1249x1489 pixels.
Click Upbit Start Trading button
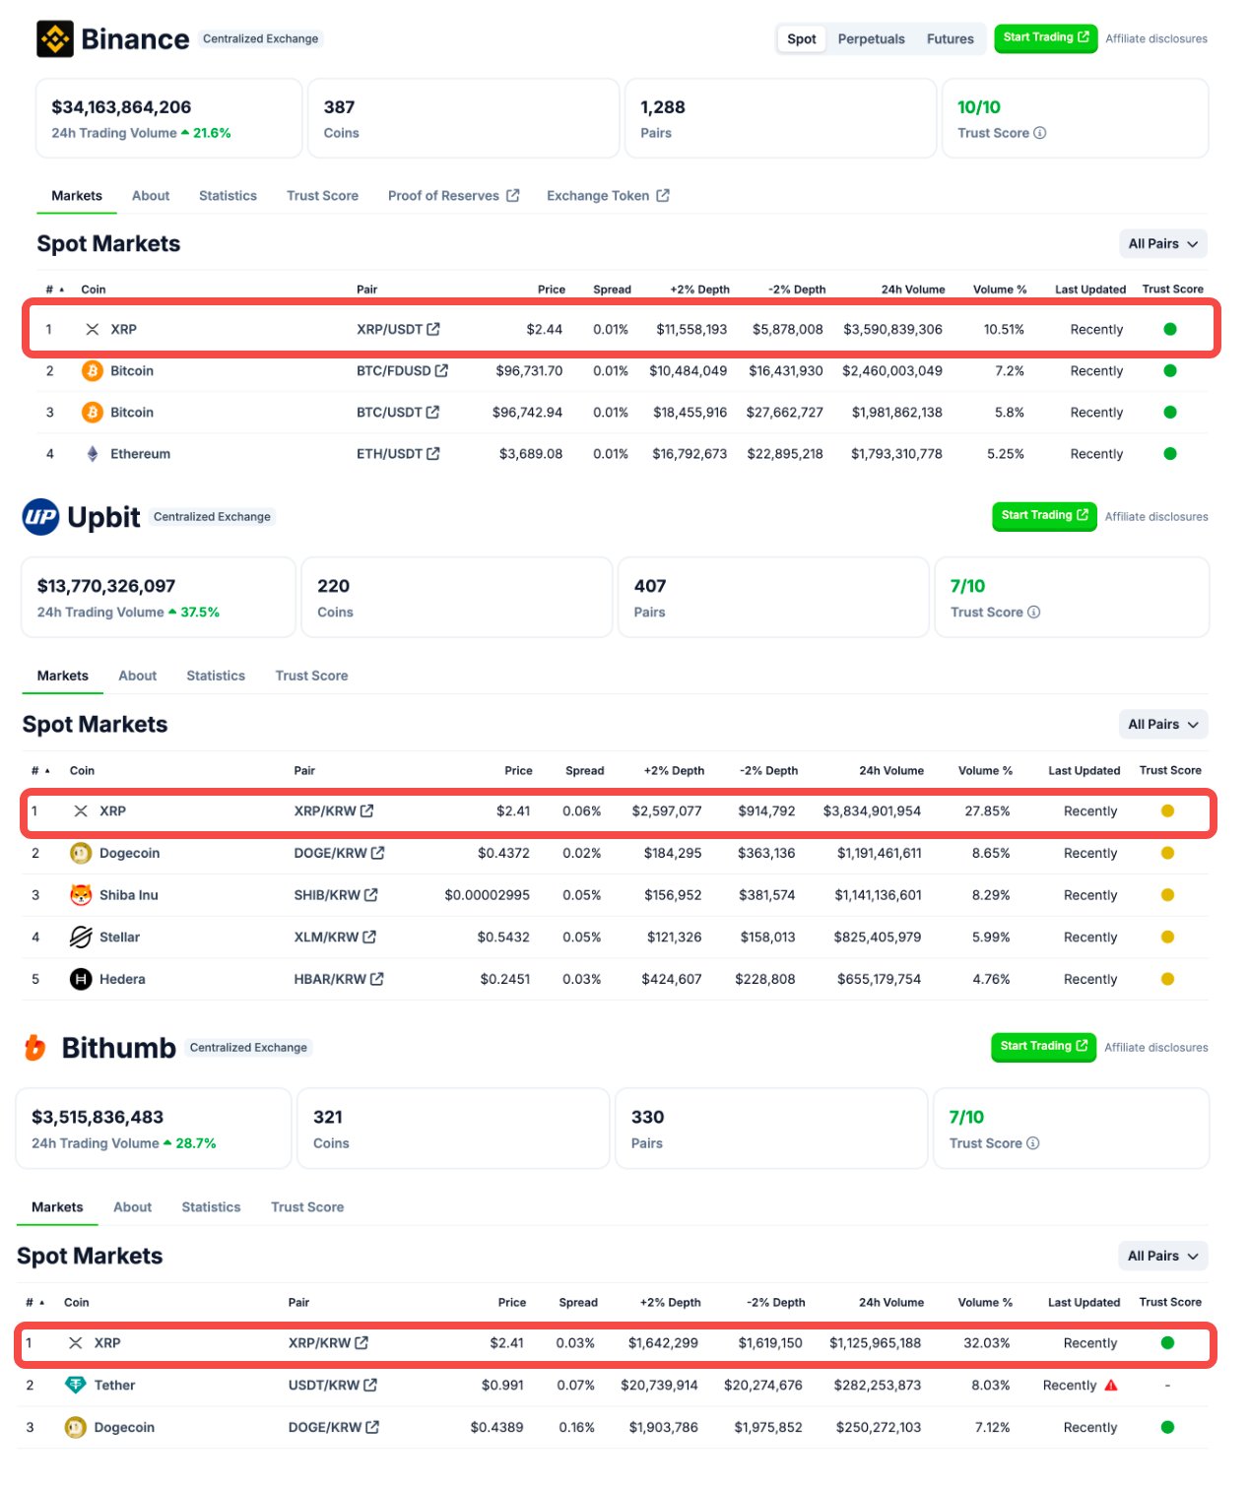1044,516
